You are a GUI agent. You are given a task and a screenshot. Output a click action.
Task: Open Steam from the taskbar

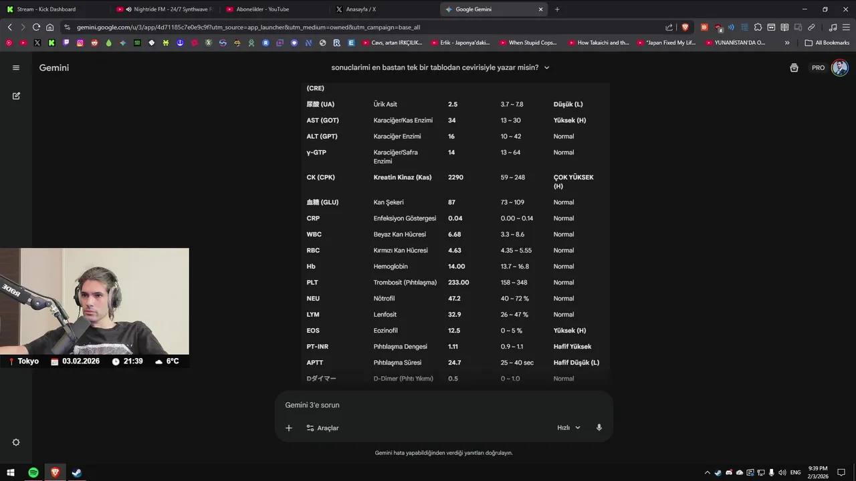tap(77, 472)
